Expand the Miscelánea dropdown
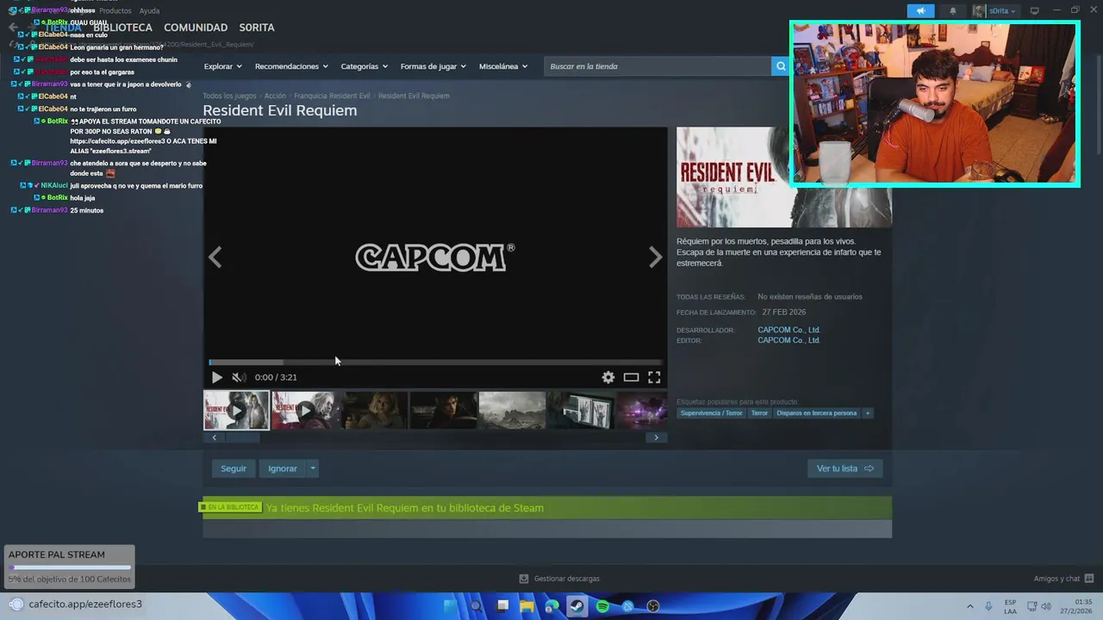Viewport: 1103px width, 620px height. click(x=503, y=66)
